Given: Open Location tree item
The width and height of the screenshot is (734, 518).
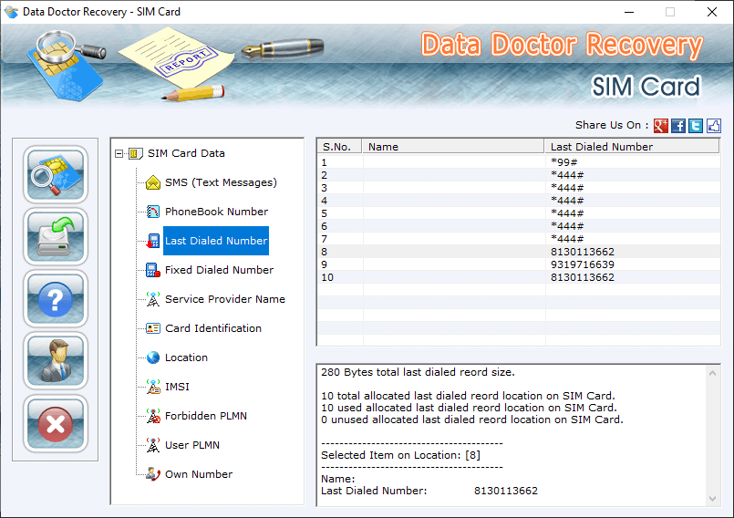Looking at the screenshot, I should 186,357.
